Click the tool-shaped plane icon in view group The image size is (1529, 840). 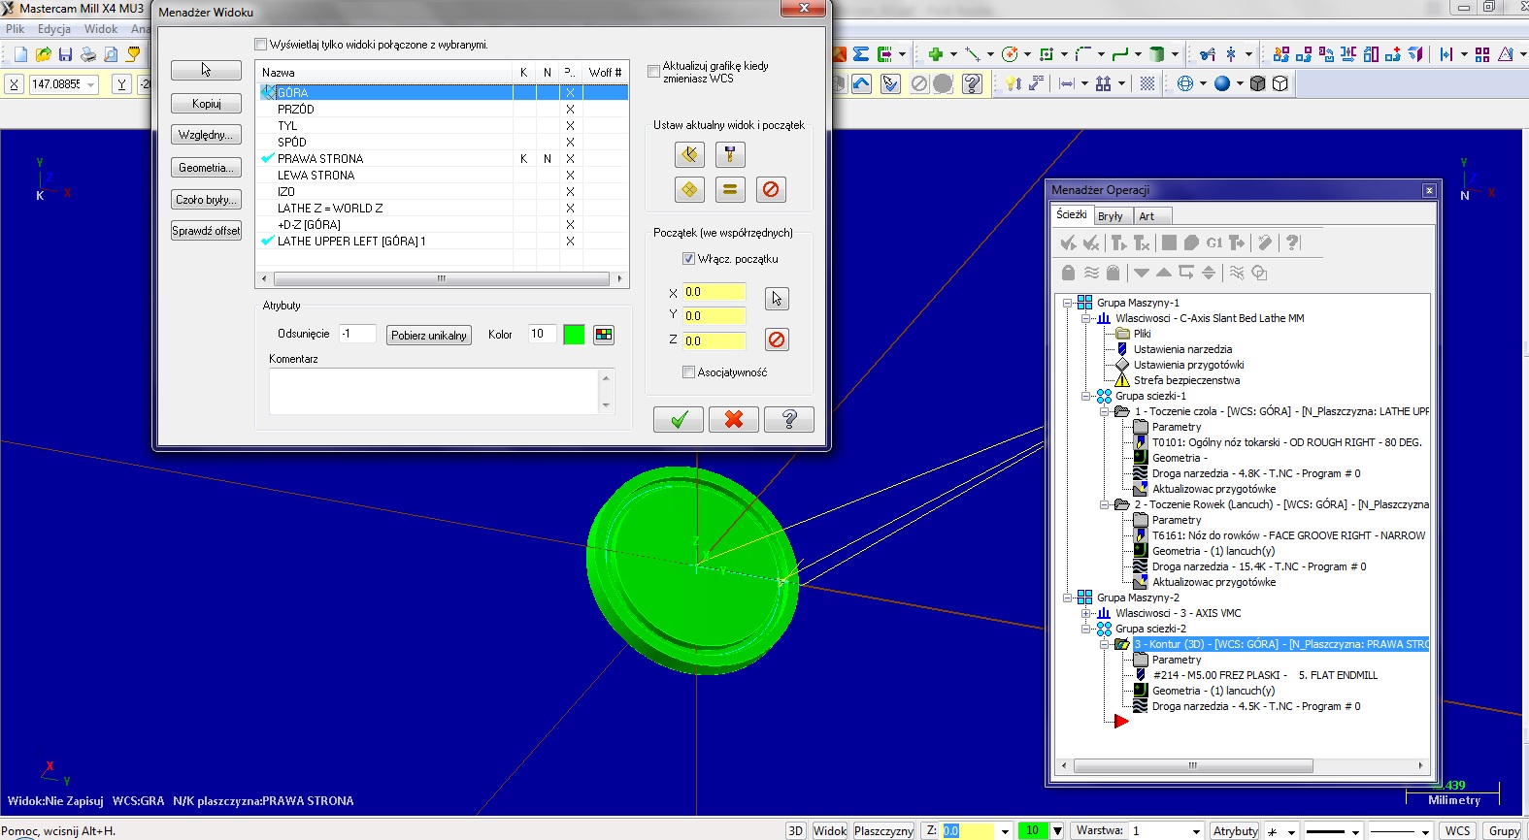[x=730, y=154]
